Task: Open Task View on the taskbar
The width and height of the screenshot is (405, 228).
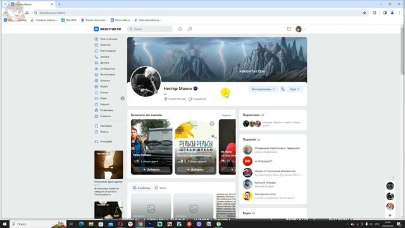Action: tap(72, 224)
